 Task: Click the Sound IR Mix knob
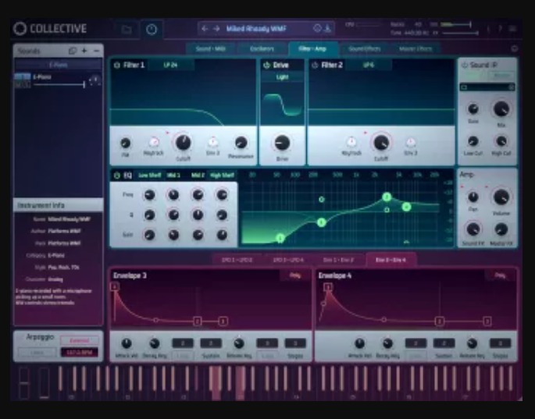(x=501, y=109)
